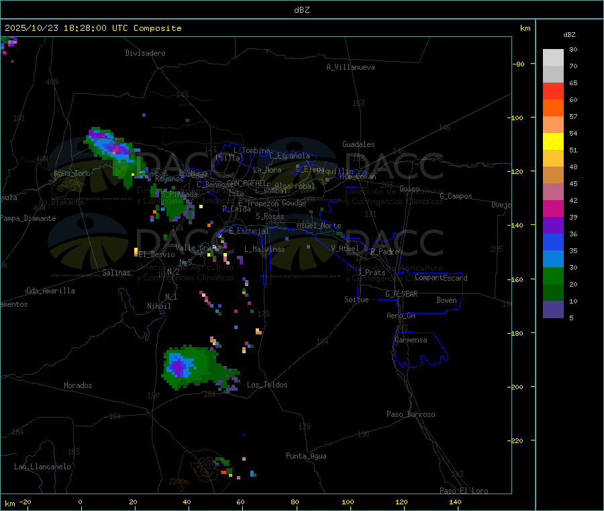This screenshot has height=511, width=604.
Task: Click the km unit label at the top right
Action: [x=525, y=28]
